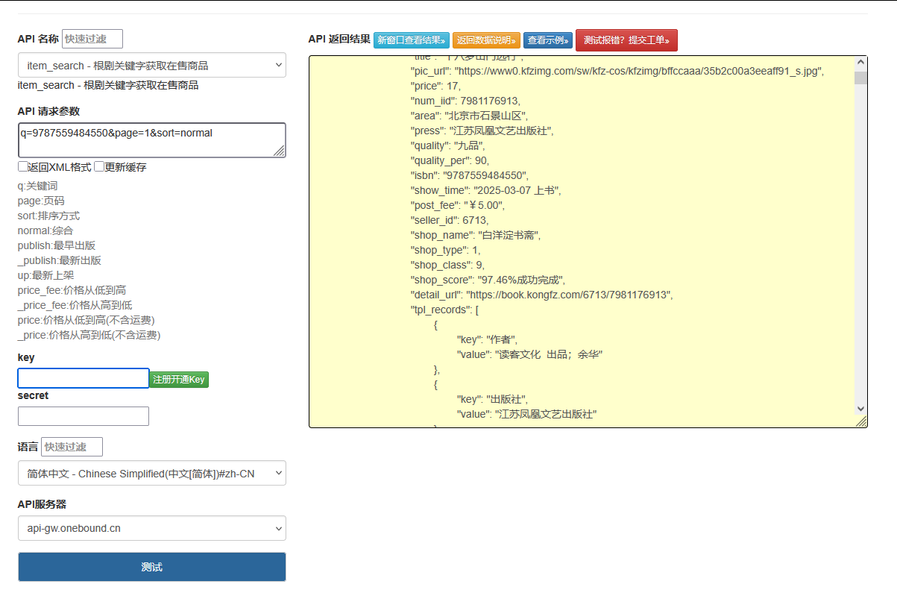This screenshot has height=590, width=897.
Task: Expand the 语言 简体中文 language dropdown
Action: point(151,473)
